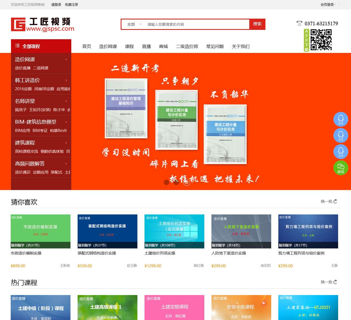Open the 土建组价列项实操 course thumbnail
This screenshot has height=320, width=351.
174,231
